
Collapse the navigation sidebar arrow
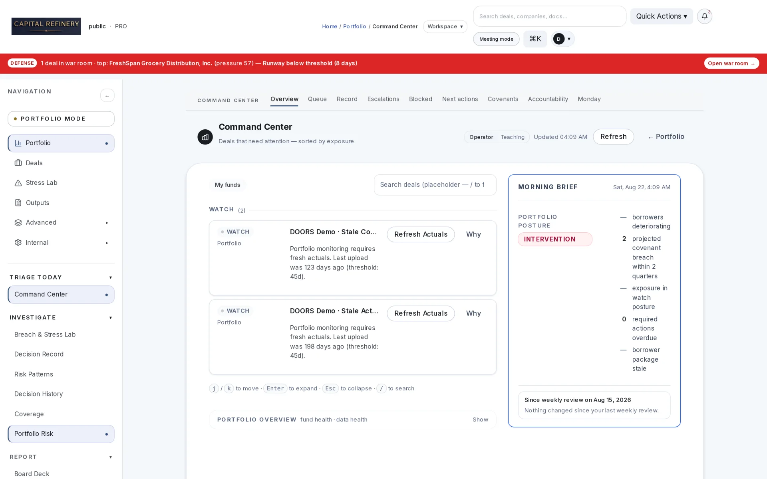coord(107,96)
